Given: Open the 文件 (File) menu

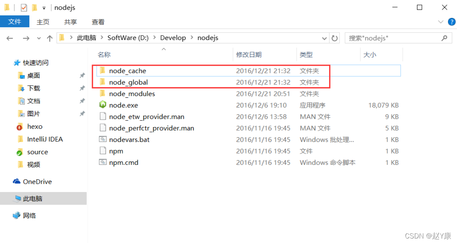Looking at the screenshot, I should click(14, 22).
